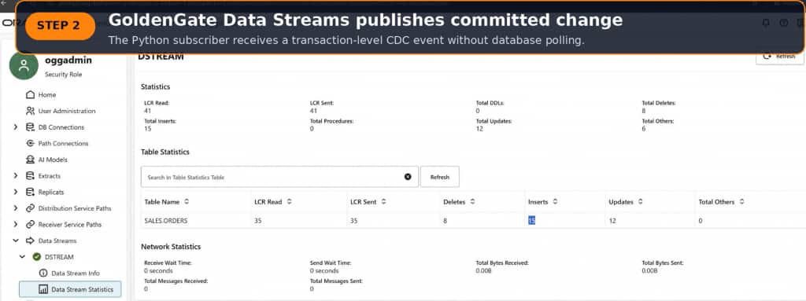Sort by Table Name column
Viewport: 806px width, 301px height.
pyautogui.click(x=187, y=202)
